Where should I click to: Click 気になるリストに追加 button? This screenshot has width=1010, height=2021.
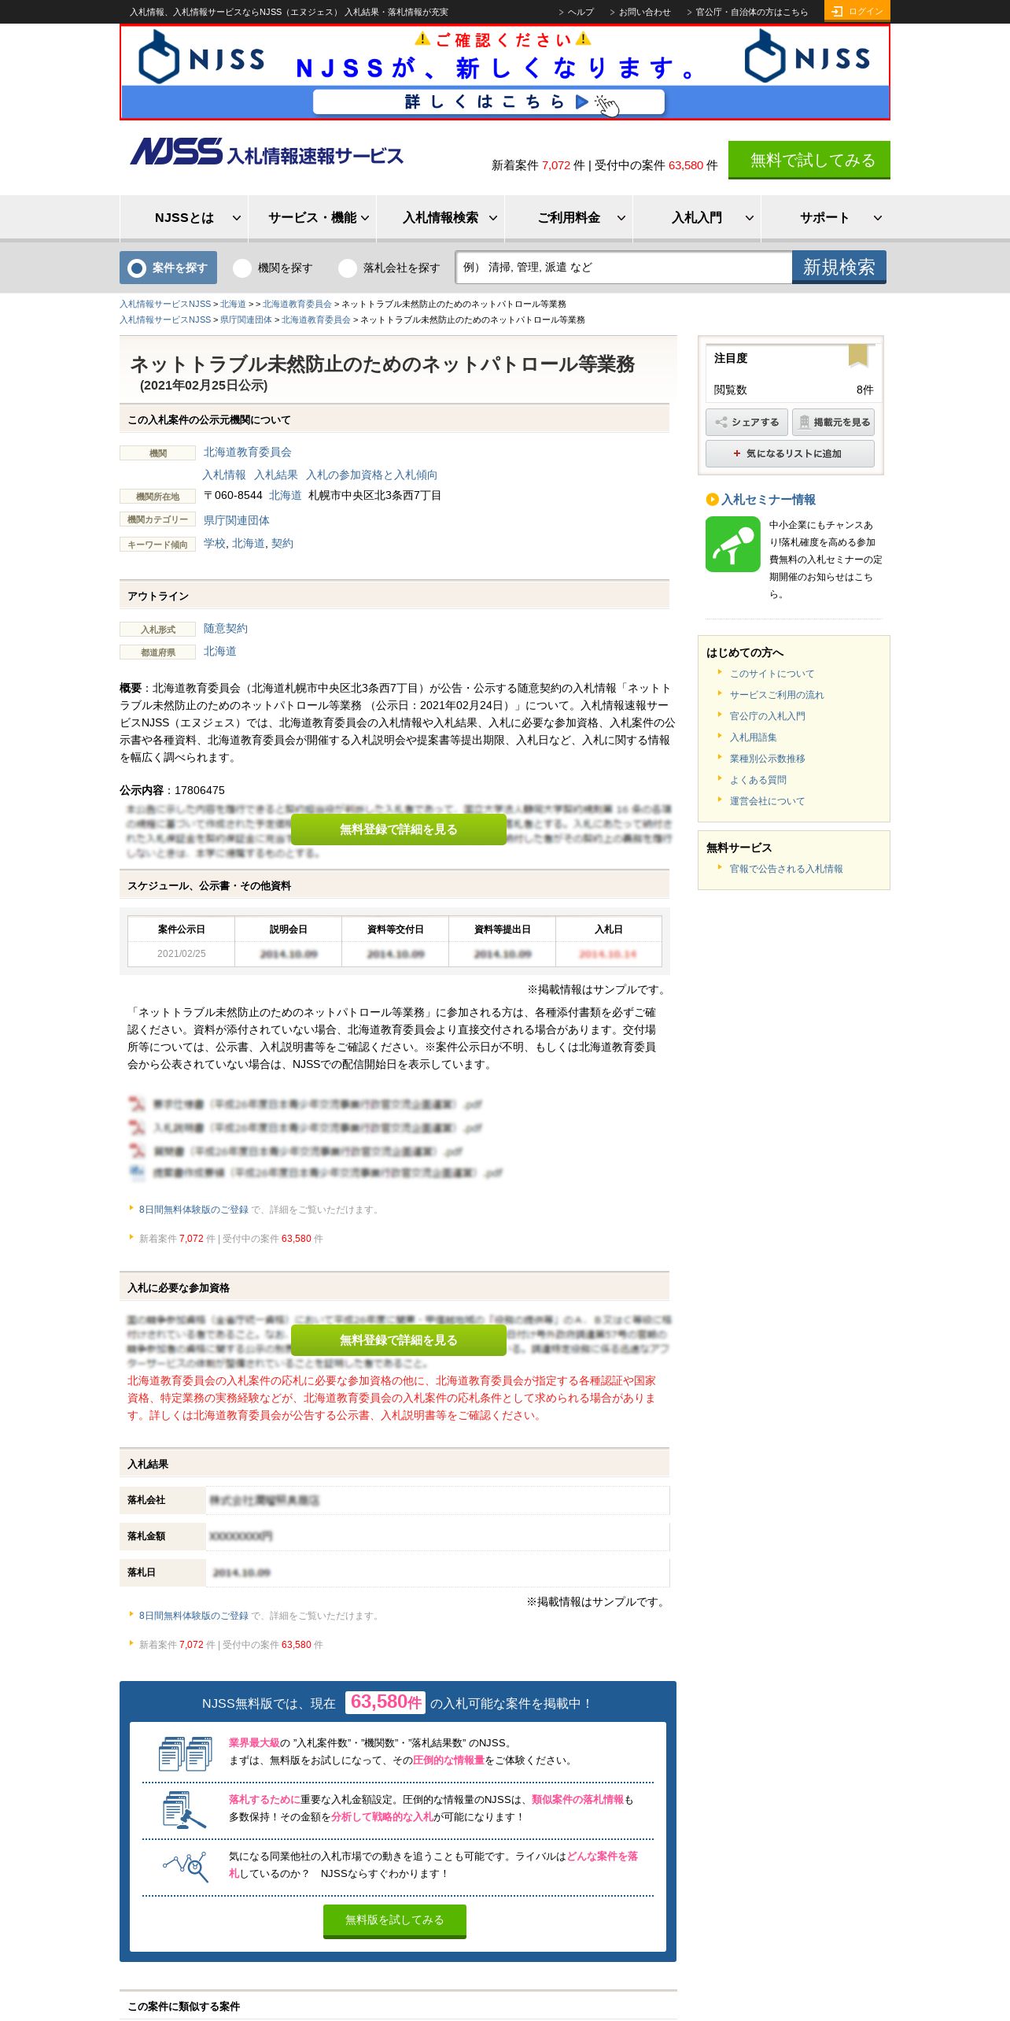click(x=790, y=453)
